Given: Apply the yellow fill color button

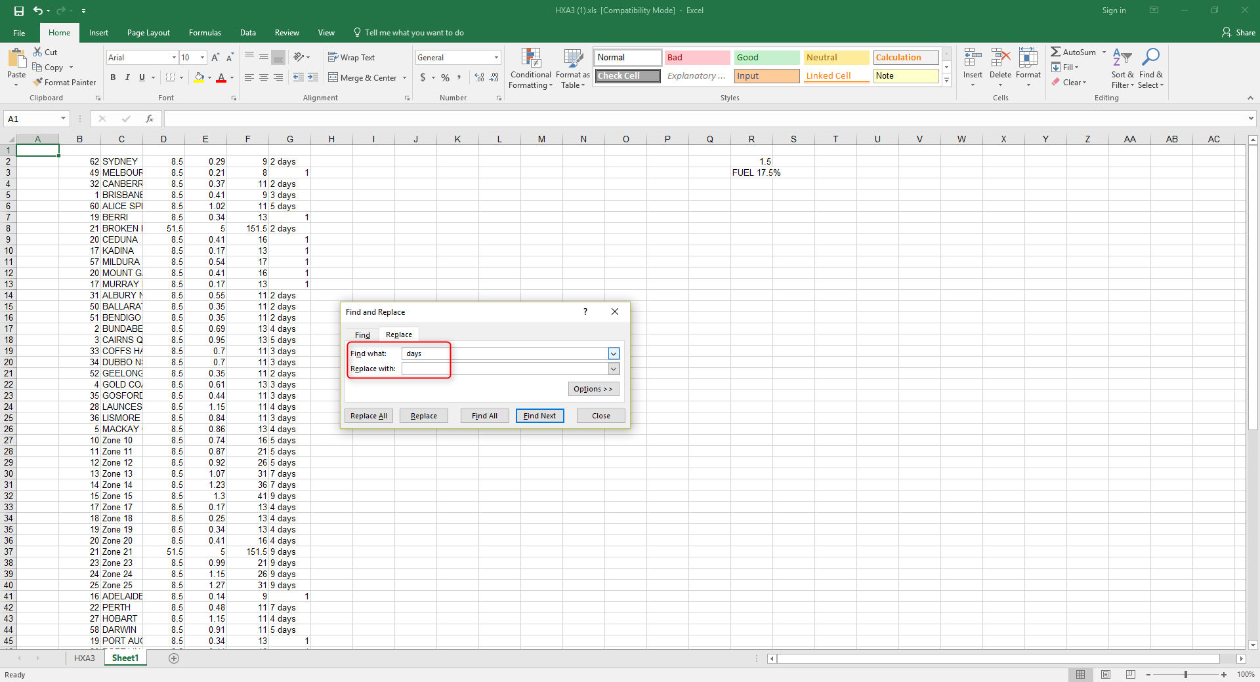Looking at the screenshot, I should 199,77.
